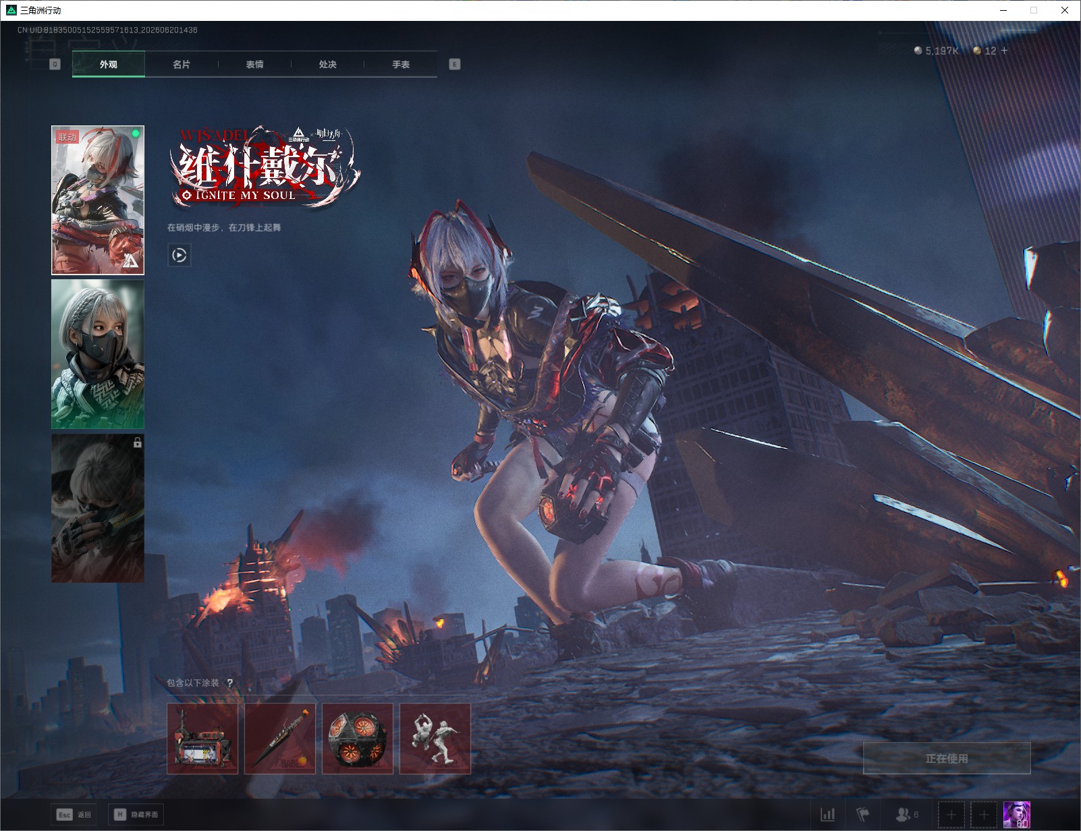Open the flags icon in bottom bar
The image size is (1081, 831).
[863, 815]
